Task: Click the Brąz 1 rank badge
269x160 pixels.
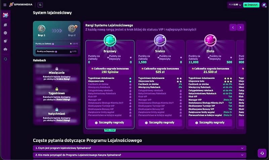Action: (x=42, y=29)
